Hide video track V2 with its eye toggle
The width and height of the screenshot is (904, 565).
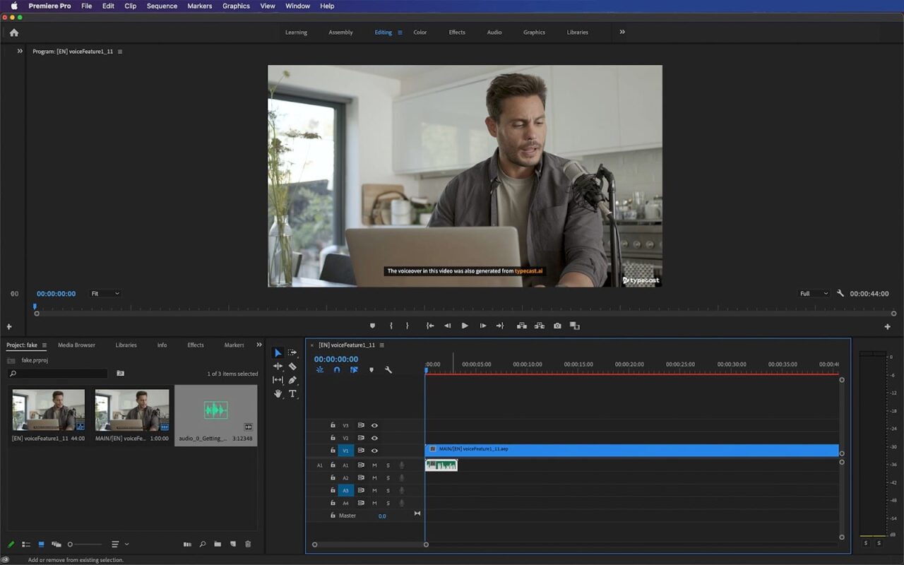[374, 438]
